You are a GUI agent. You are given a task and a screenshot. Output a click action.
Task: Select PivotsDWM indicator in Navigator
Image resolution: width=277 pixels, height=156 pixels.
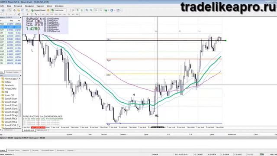[x=10, y=88]
